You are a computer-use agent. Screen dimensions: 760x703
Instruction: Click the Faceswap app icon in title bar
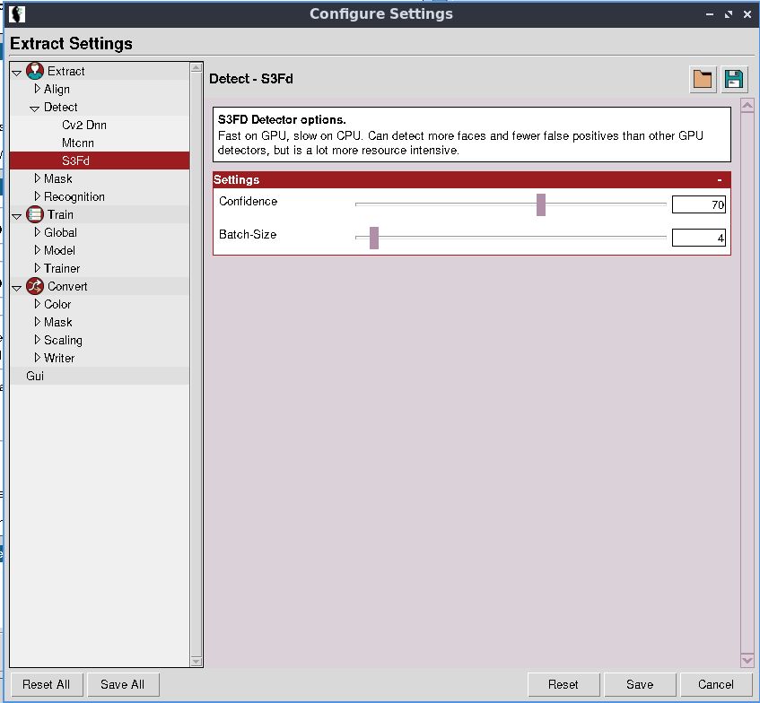tap(17, 13)
